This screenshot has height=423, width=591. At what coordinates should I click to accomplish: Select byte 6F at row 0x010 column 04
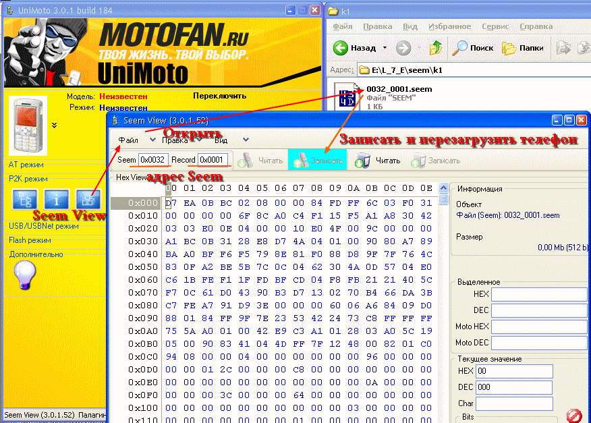pos(244,216)
